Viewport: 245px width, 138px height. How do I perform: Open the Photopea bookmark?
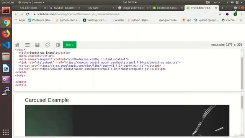click(40, 20)
